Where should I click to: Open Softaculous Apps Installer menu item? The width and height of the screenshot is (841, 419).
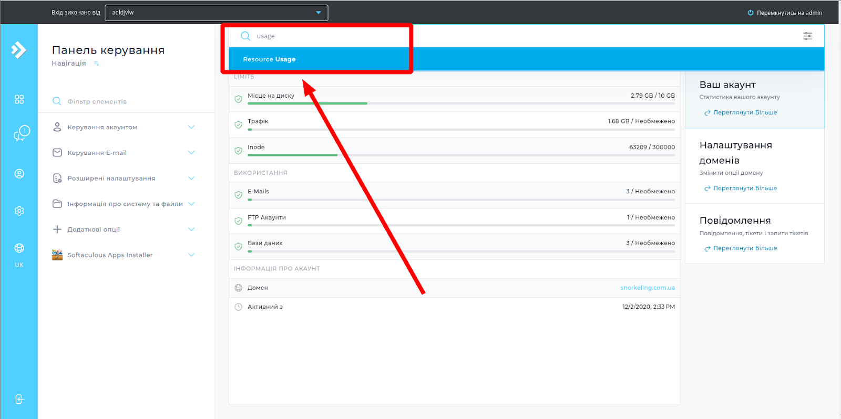point(110,255)
